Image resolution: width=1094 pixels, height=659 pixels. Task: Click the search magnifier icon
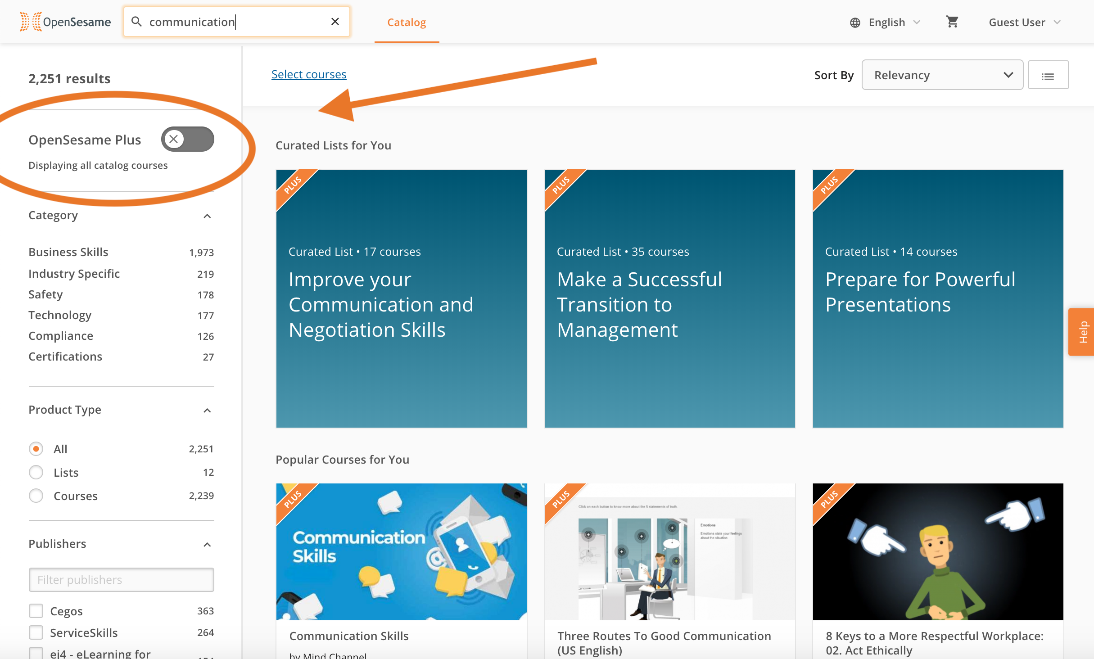pyautogui.click(x=136, y=22)
